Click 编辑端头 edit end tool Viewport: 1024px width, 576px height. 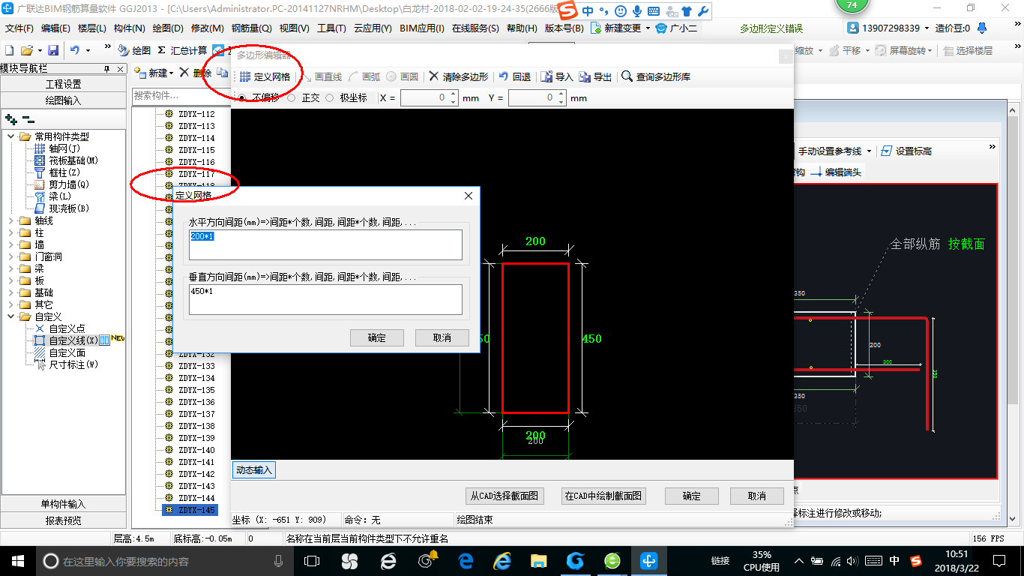click(835, 172)
